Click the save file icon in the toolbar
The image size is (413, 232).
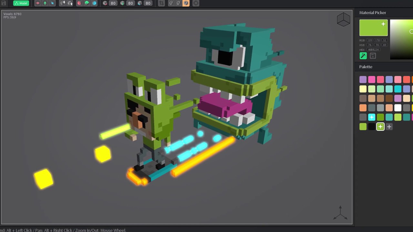click(4, 3)
